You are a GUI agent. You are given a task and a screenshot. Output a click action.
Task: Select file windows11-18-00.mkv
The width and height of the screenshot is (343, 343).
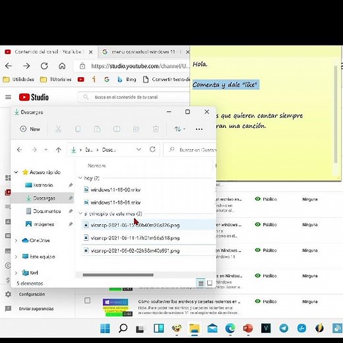pos(115,190)
